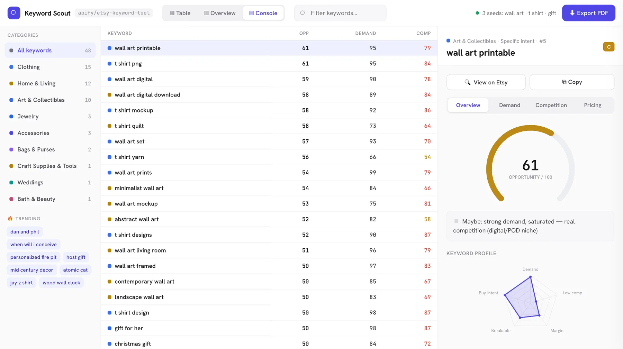This screenshot has width=623, height=349.
Task: Select All keywords category
Action: coord(50,50)
